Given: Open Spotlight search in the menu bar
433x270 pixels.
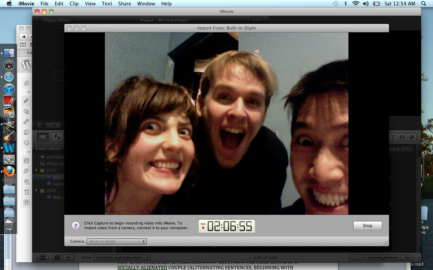Looking at the screenshot, I should coord(424,4).
